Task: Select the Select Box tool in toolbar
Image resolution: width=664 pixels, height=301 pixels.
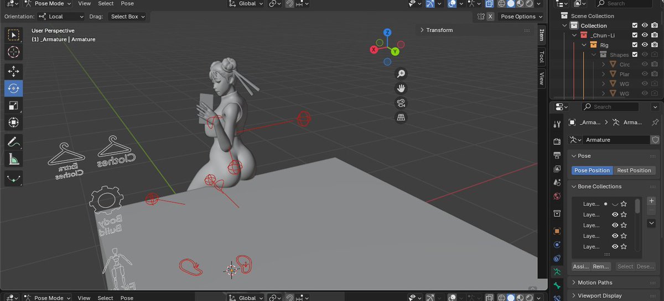Action: pos(14,35)
